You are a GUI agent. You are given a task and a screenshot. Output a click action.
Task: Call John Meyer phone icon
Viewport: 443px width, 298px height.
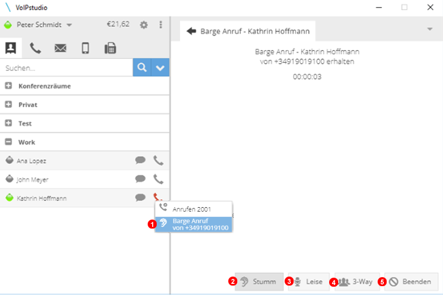point(158,179)
